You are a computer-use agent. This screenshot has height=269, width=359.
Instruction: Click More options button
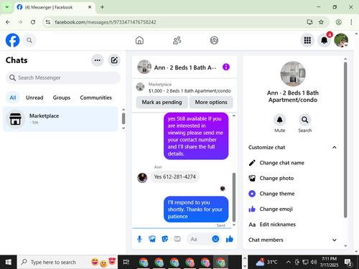pos(211,102)
